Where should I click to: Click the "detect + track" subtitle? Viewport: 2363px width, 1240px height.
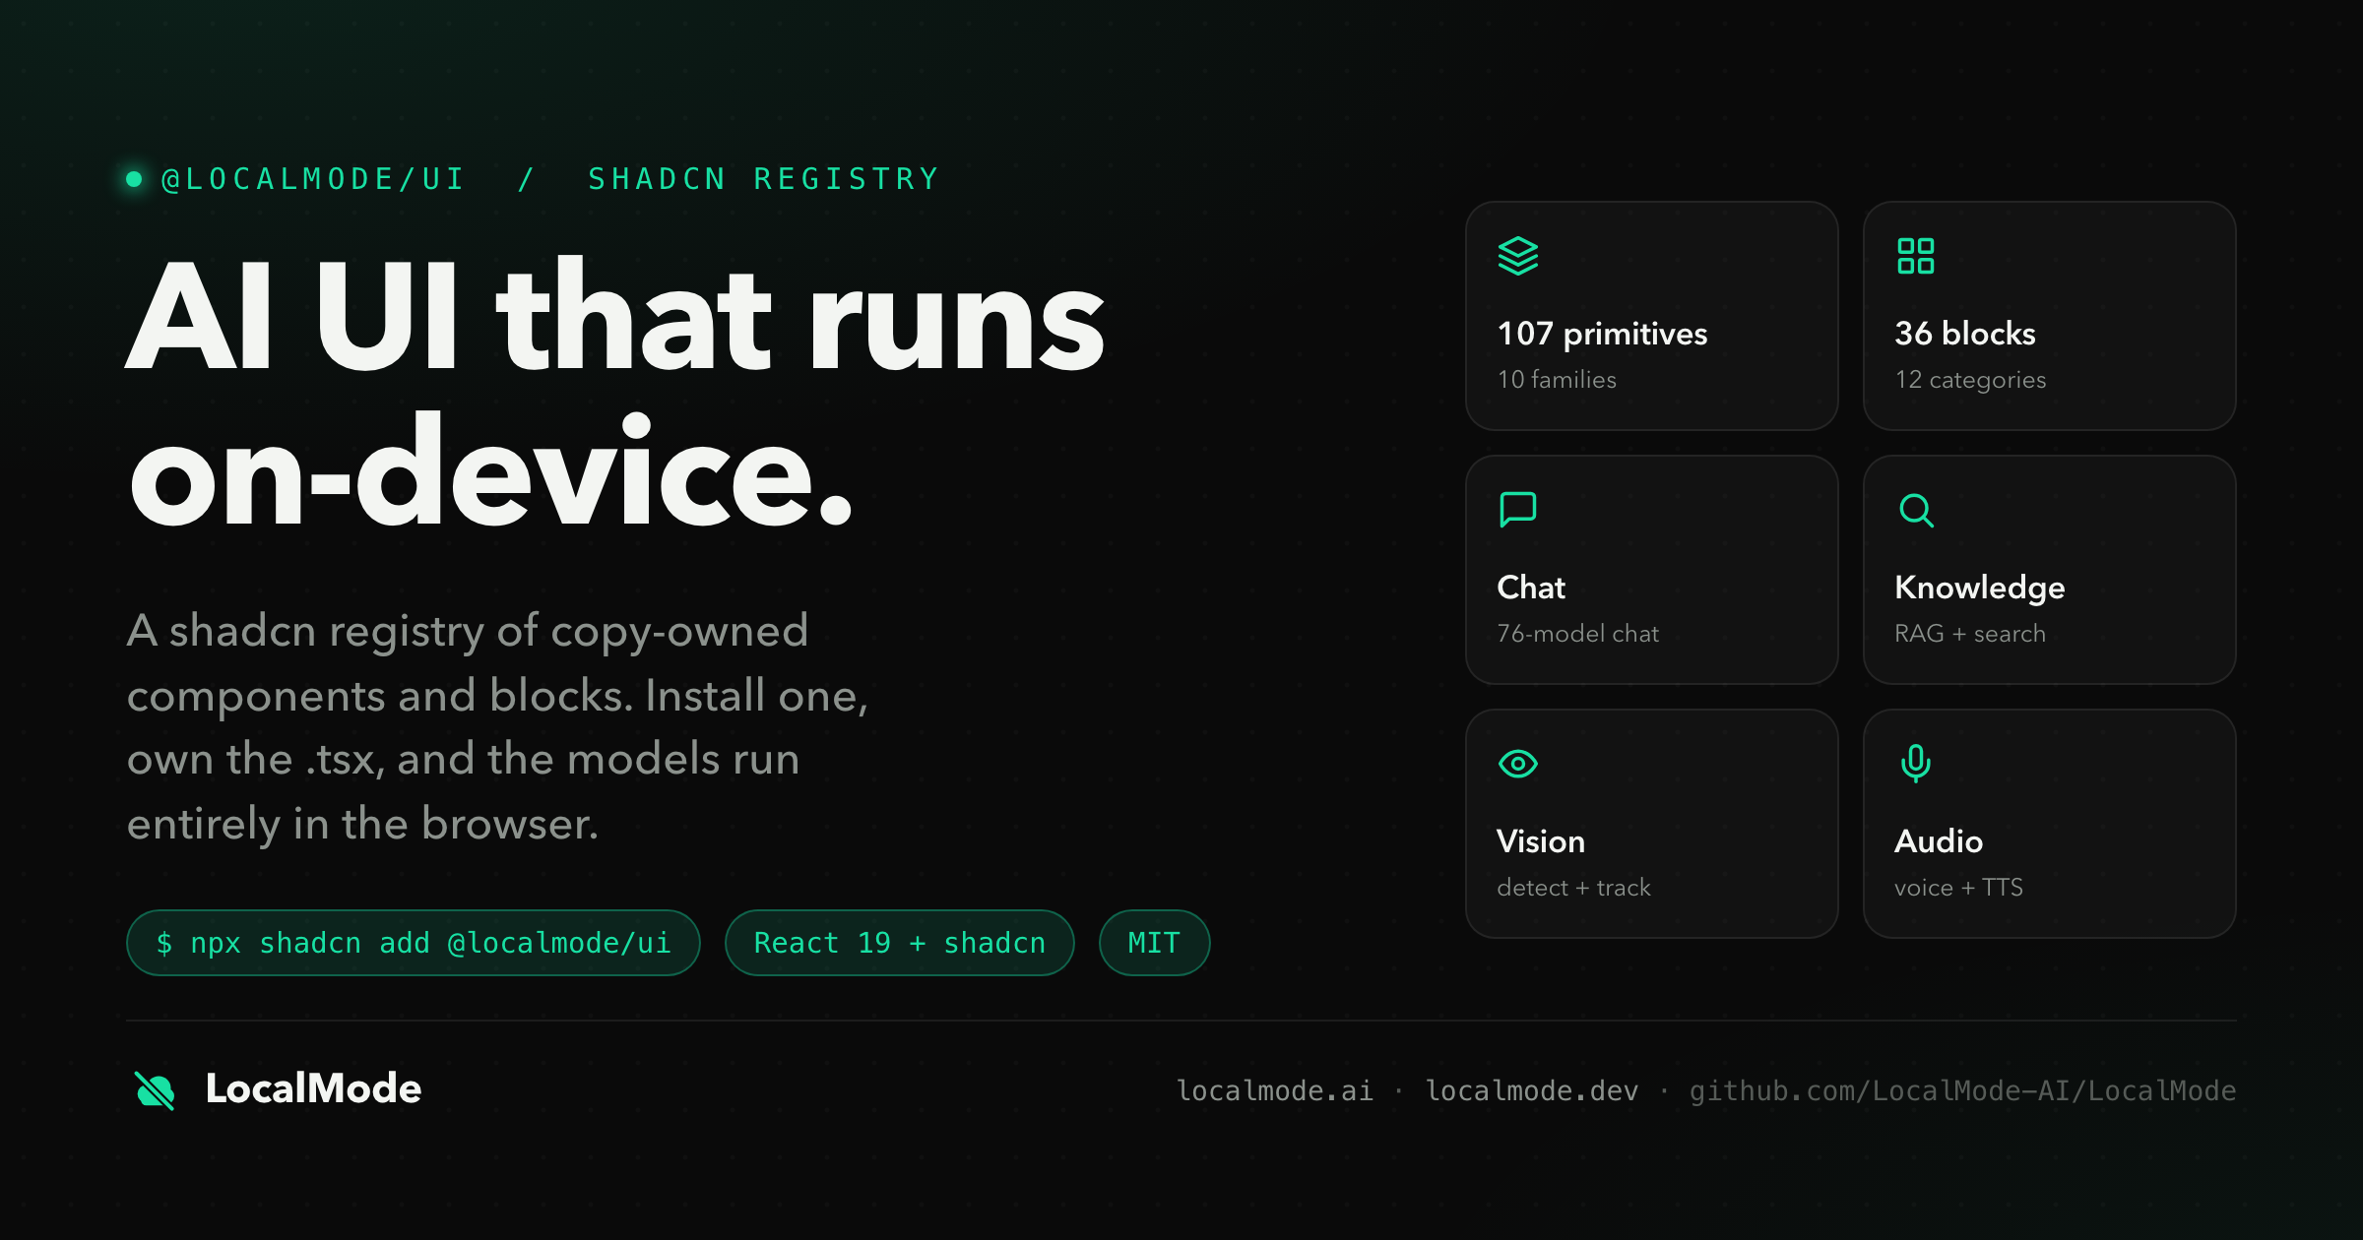click(1573, 888)
